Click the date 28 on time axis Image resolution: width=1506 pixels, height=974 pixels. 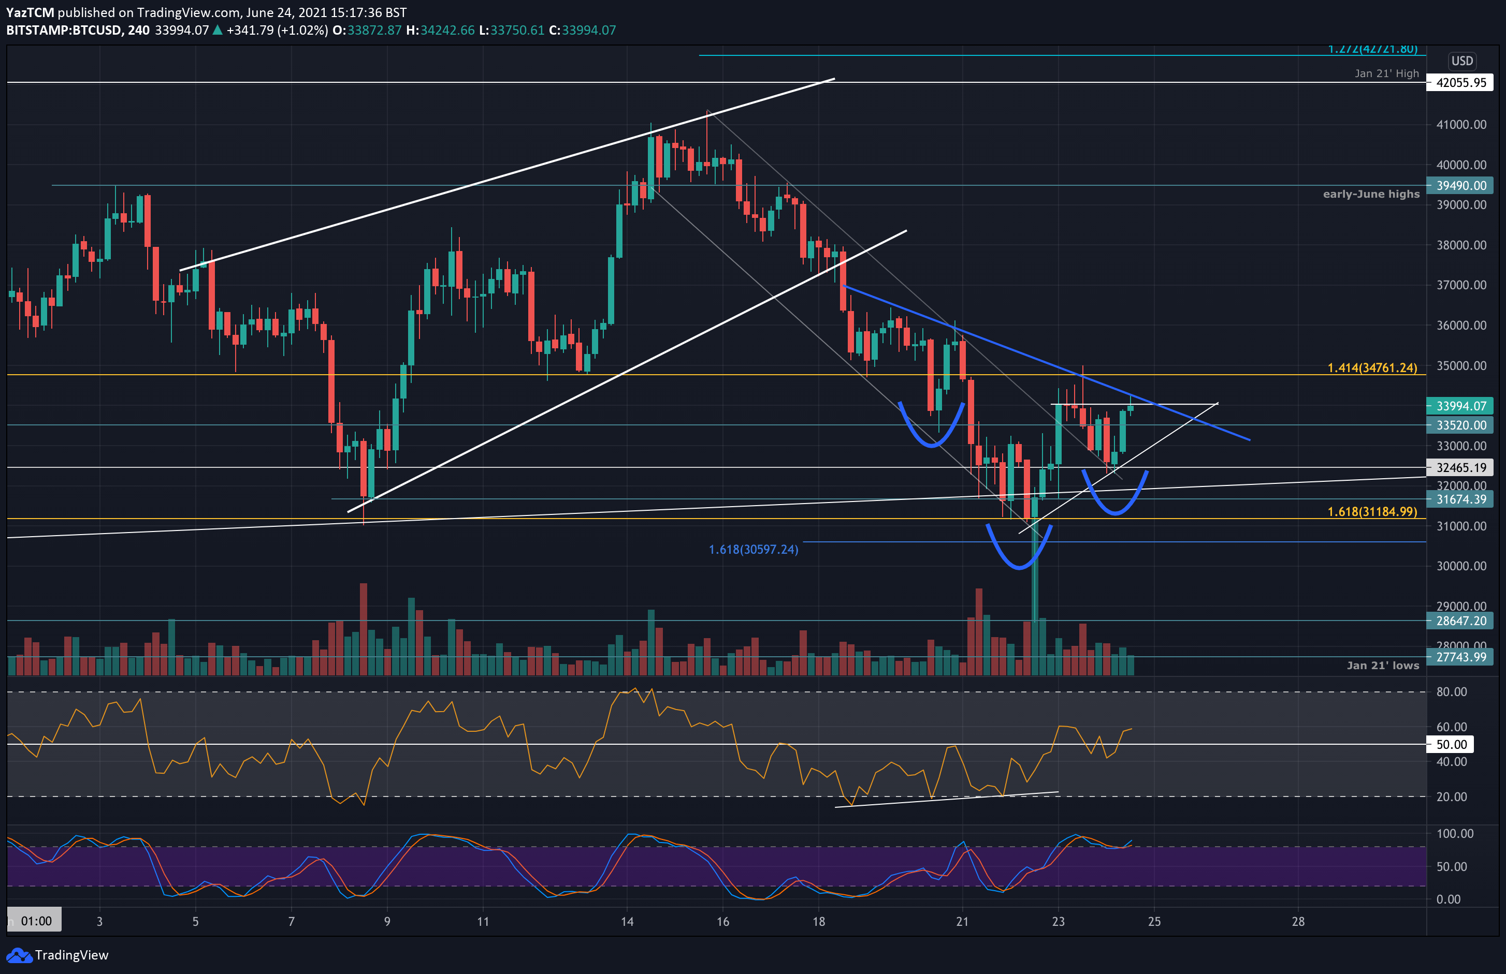click(1298, 922)
